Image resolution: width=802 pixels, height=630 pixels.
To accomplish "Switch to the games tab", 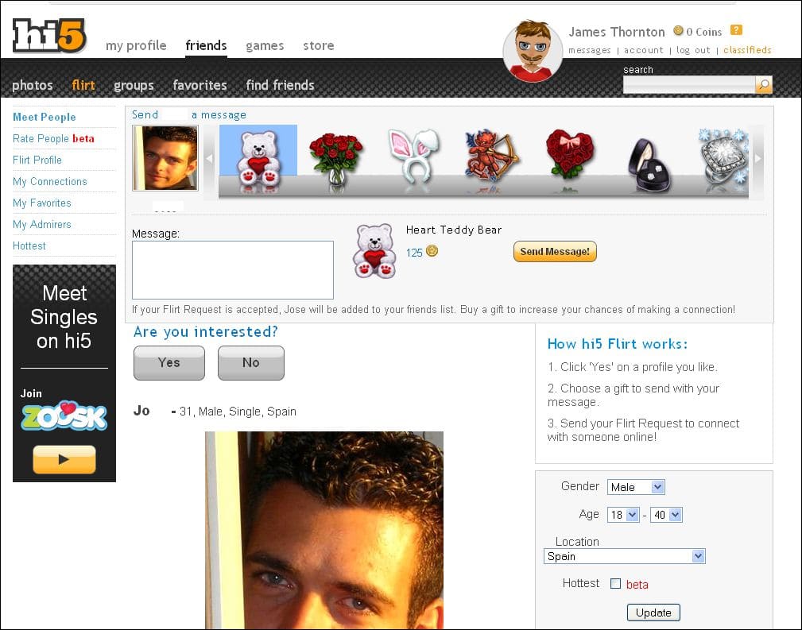I will pyautogui.click(x=265, y=45).
